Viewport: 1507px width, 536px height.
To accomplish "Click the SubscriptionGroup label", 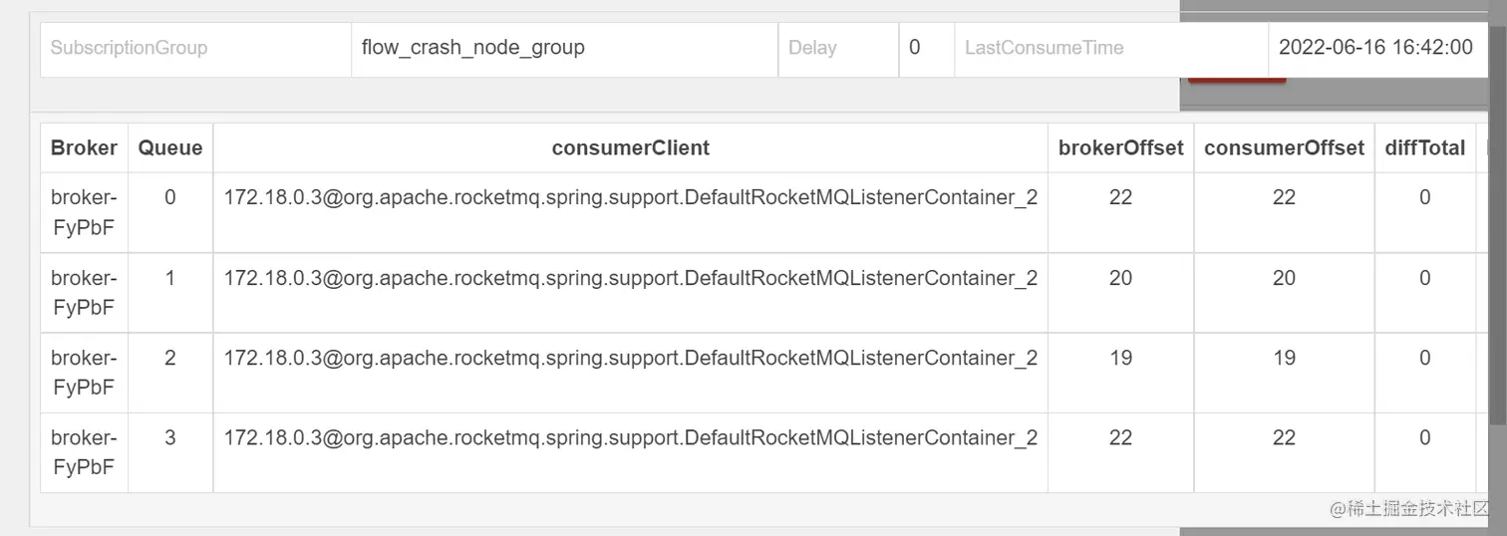I will [129, 48].
